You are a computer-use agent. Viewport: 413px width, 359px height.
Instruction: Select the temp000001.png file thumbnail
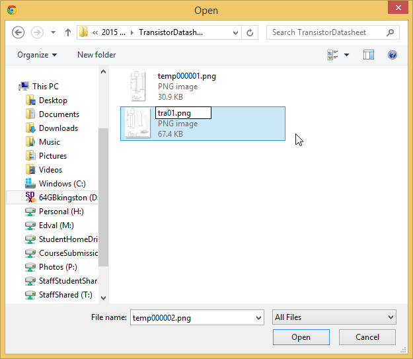point(138,86)
